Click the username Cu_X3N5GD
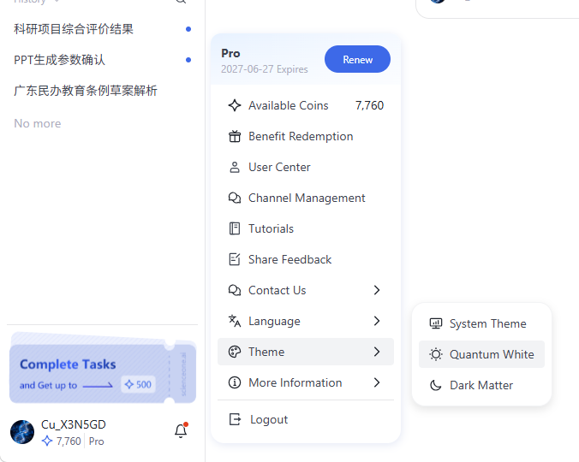The image size is (579, 462). pyautogui.click(x=74, y=424)
